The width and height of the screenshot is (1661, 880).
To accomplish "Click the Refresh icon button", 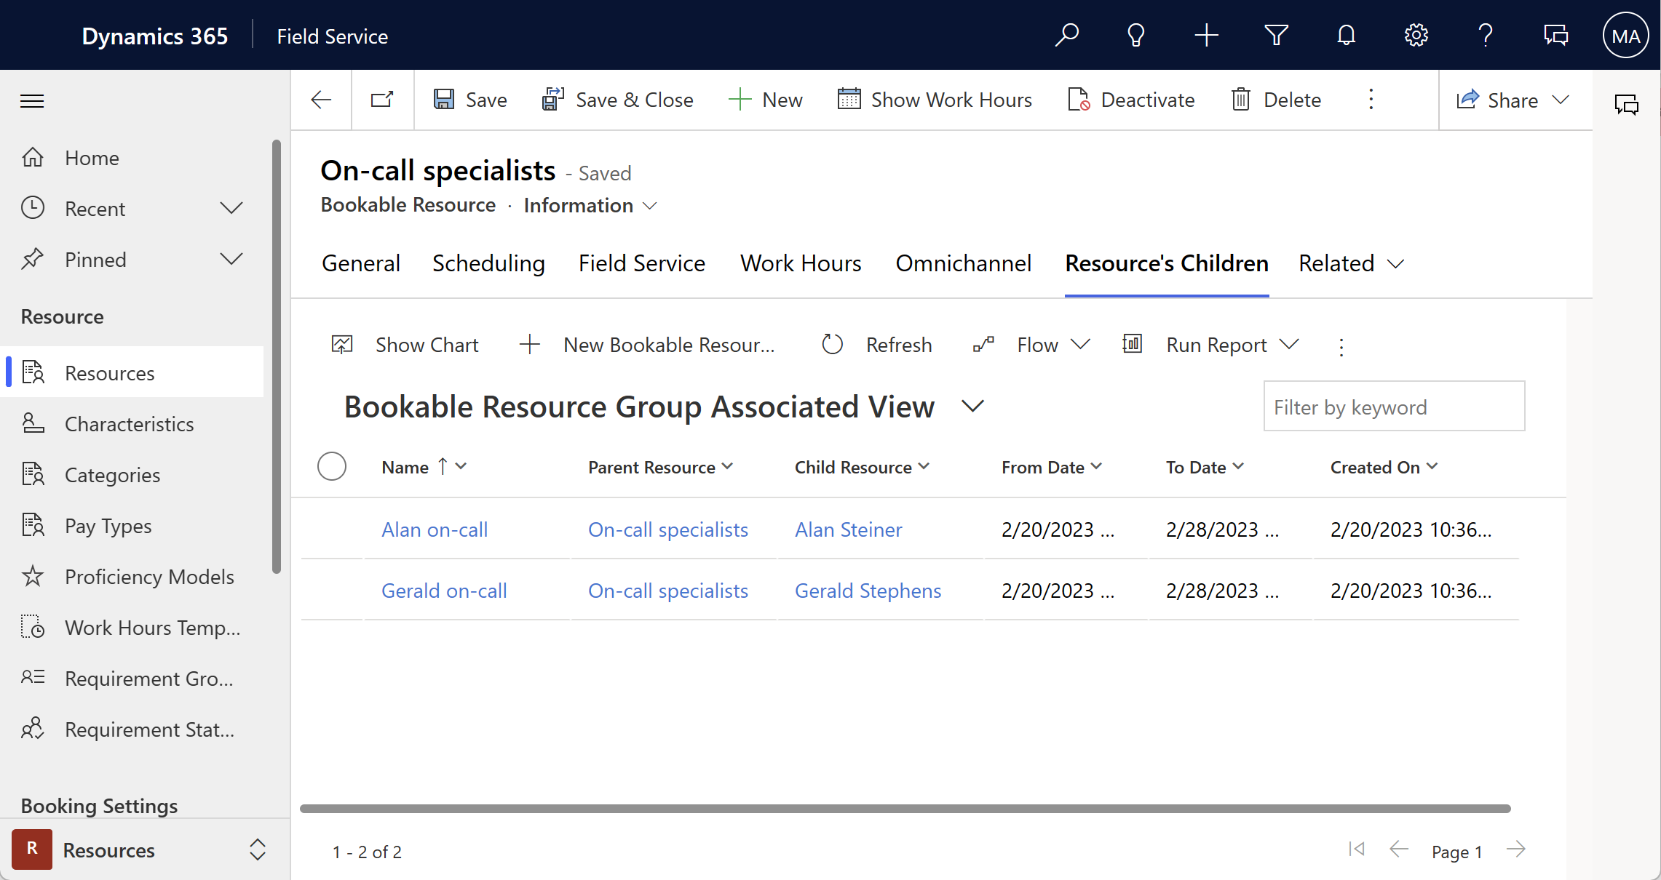I will point(832,345).
